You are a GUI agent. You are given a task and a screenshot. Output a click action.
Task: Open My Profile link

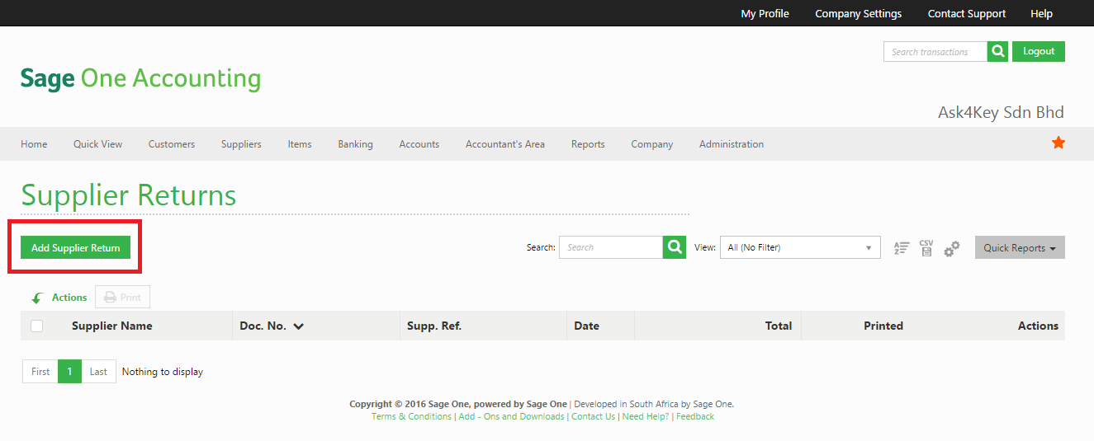point(765,13)
